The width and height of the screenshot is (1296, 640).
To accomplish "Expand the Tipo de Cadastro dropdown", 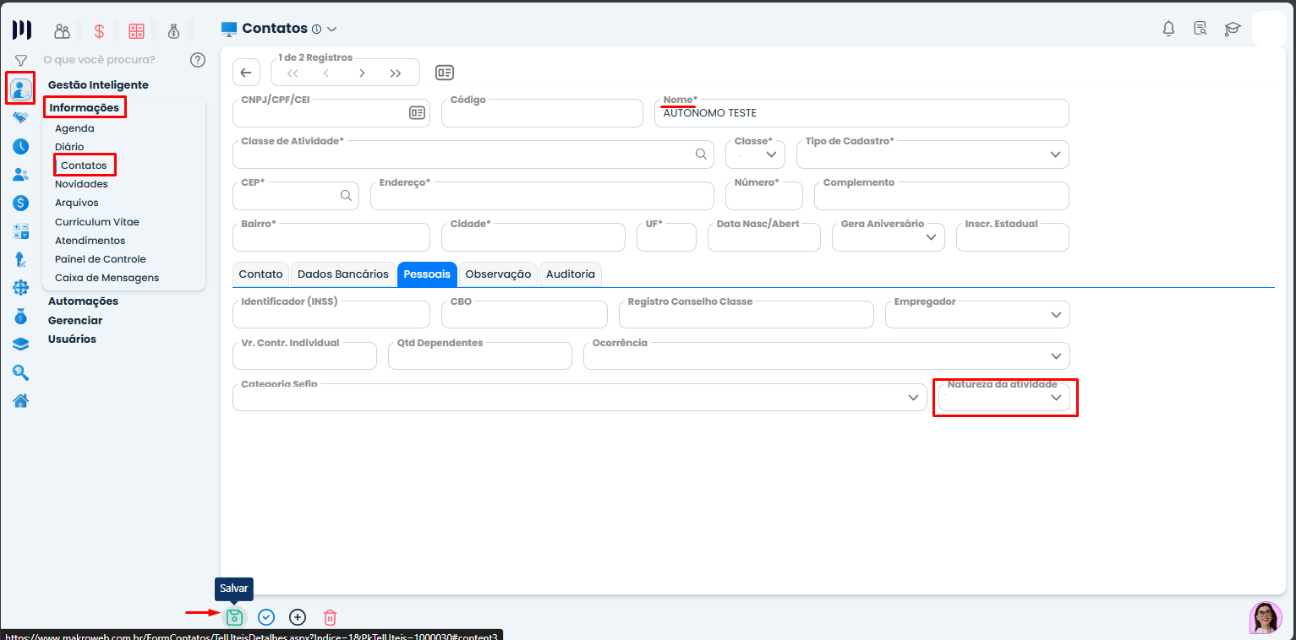I will 1055,155.
